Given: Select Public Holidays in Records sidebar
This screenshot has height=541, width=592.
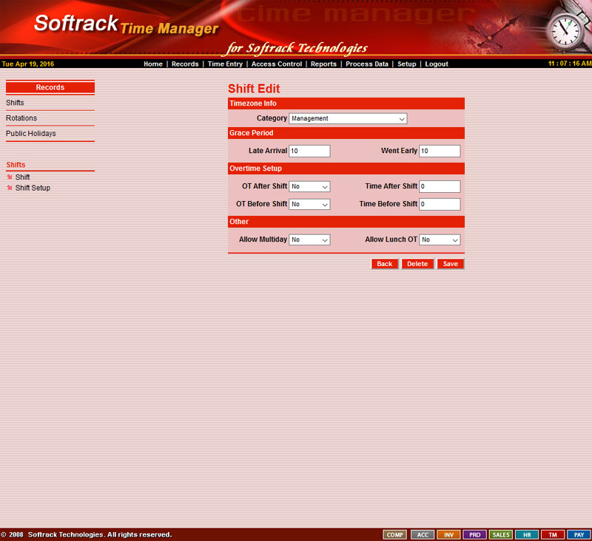Looking at the screenshot, I should [x=31, y=134].
